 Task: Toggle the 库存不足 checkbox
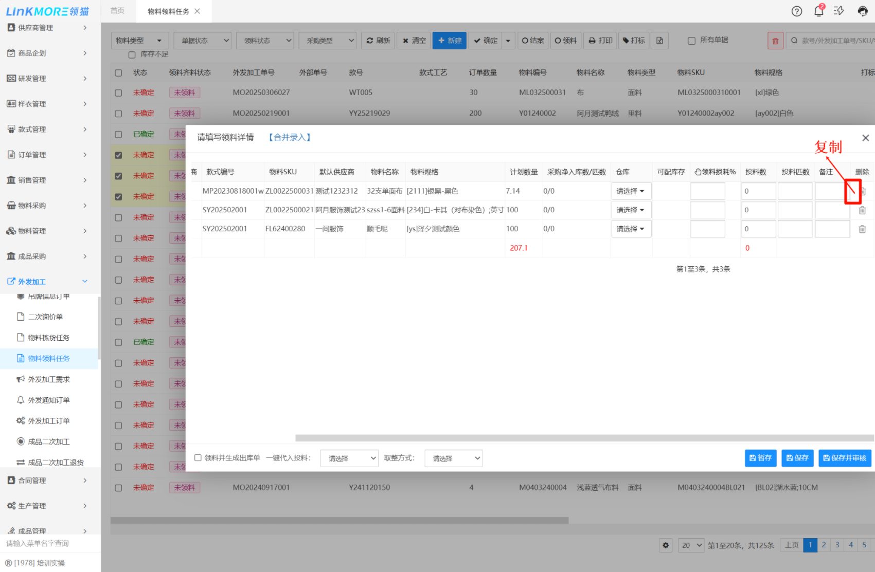[x=132, y=54]
